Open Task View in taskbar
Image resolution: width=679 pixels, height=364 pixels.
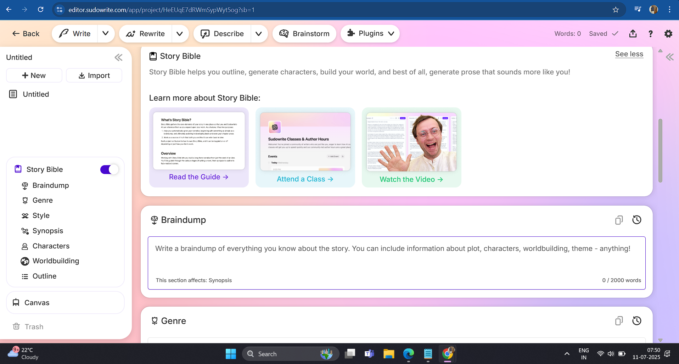click(350, 354)
